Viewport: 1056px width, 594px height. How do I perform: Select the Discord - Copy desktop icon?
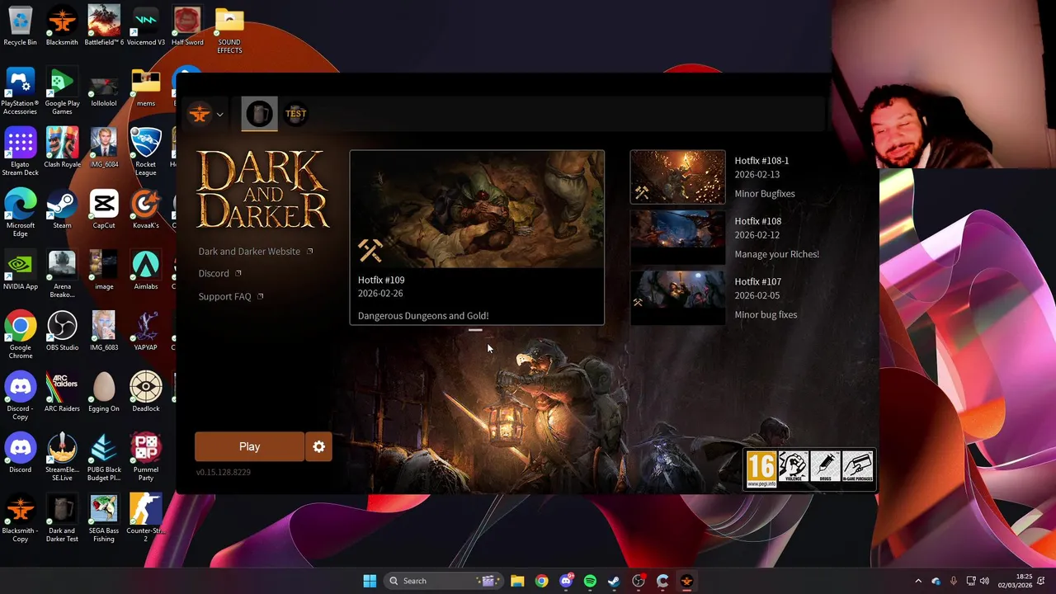coord(20,396)
